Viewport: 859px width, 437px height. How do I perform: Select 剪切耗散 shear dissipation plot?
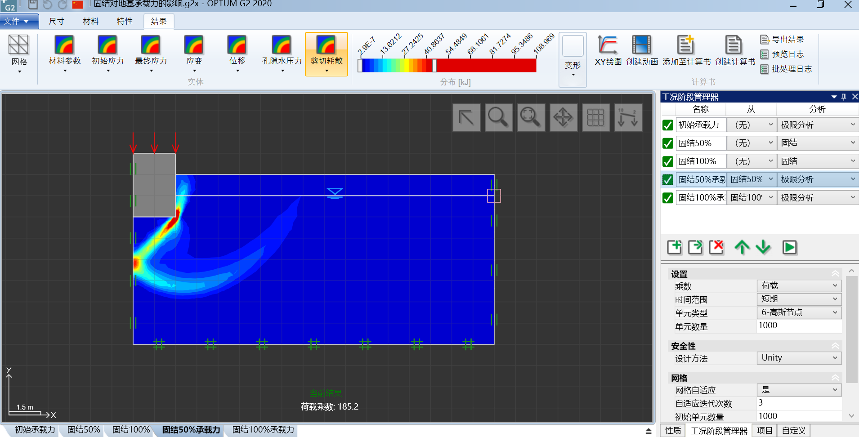327,54
